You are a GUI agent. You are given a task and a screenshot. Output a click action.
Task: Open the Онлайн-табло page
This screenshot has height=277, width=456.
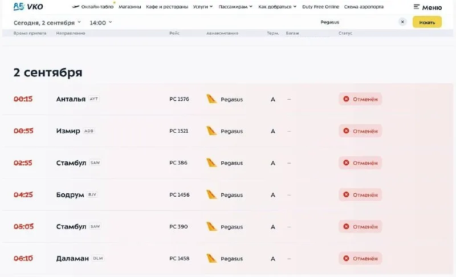93,7
